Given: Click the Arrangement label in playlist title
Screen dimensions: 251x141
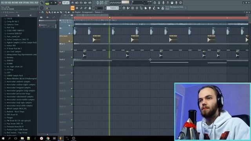Looking at the screenshot, I should coord(87,12).
